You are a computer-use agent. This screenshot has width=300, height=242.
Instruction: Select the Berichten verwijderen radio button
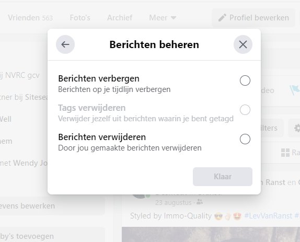(245, 139)
